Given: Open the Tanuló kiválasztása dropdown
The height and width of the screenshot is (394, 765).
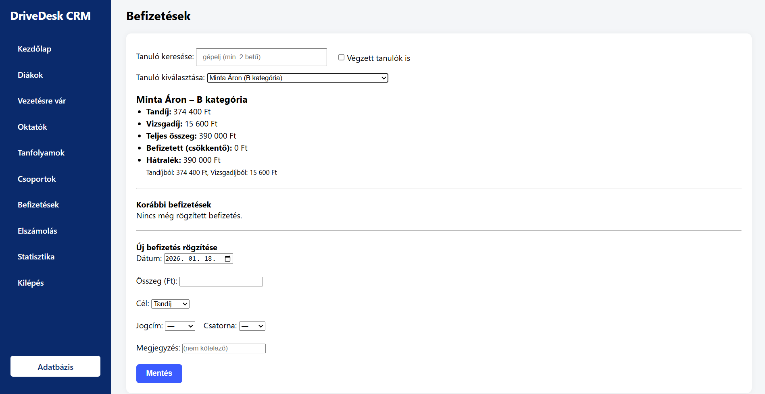Looking at the screenshot, I should click(297, 78).
